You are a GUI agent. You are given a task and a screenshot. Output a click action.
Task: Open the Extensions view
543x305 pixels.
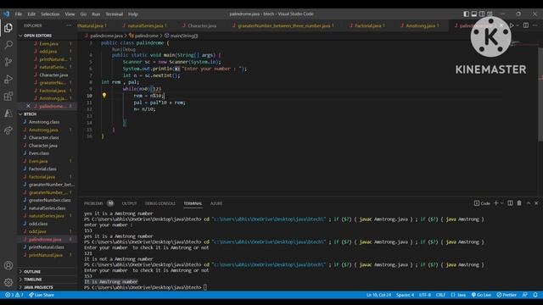pos(8,96)
